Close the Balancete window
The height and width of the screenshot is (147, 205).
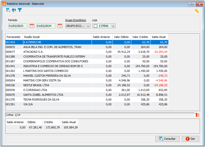(199, 4)
